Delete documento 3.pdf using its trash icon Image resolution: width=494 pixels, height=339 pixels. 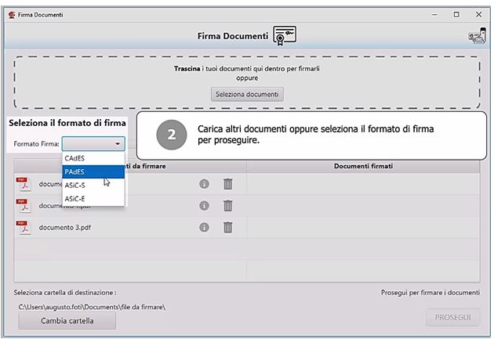point(228,227)
